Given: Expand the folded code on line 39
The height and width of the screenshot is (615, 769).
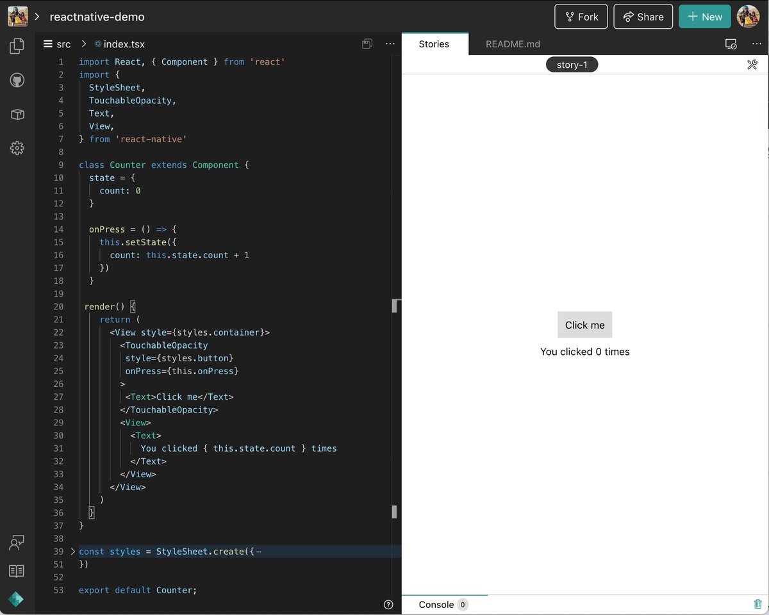Looking at the screenshot, I should (72, 552).
